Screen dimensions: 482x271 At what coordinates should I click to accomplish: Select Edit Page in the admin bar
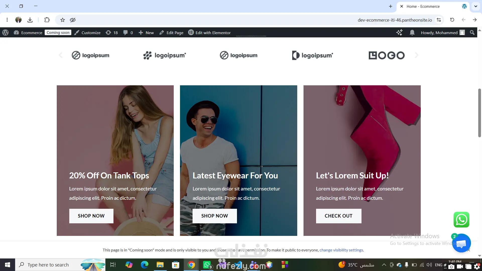[171, 33]
